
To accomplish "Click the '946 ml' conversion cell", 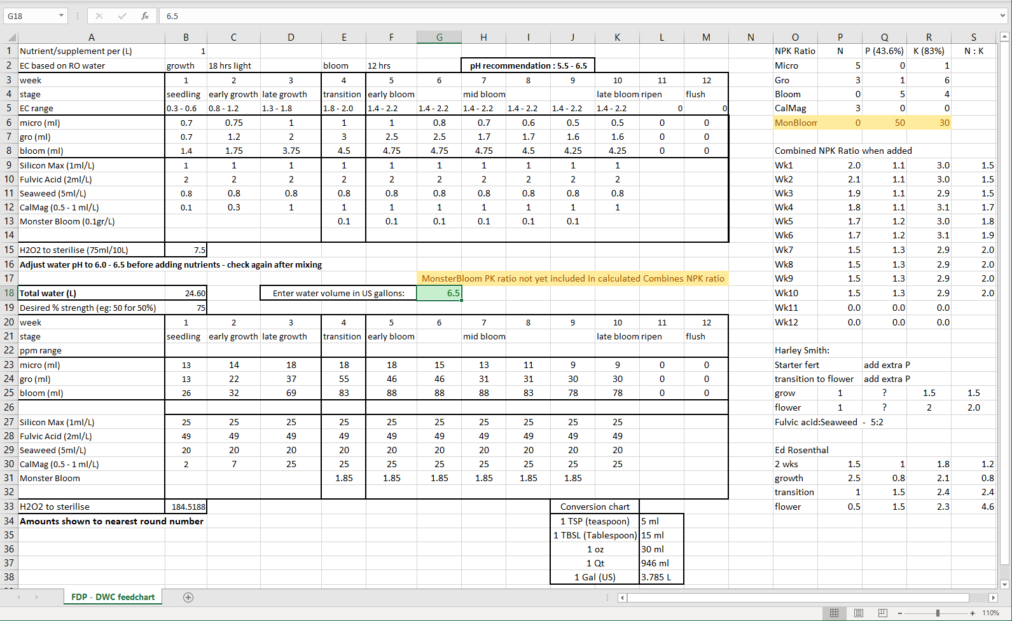I will pos(662,563).
